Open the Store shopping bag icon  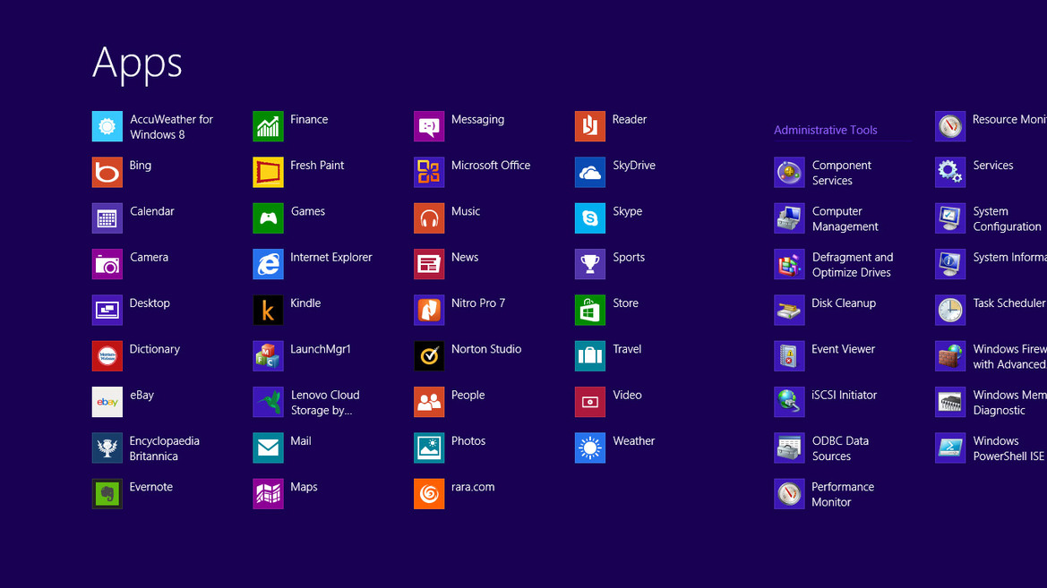tap(589, 311)
